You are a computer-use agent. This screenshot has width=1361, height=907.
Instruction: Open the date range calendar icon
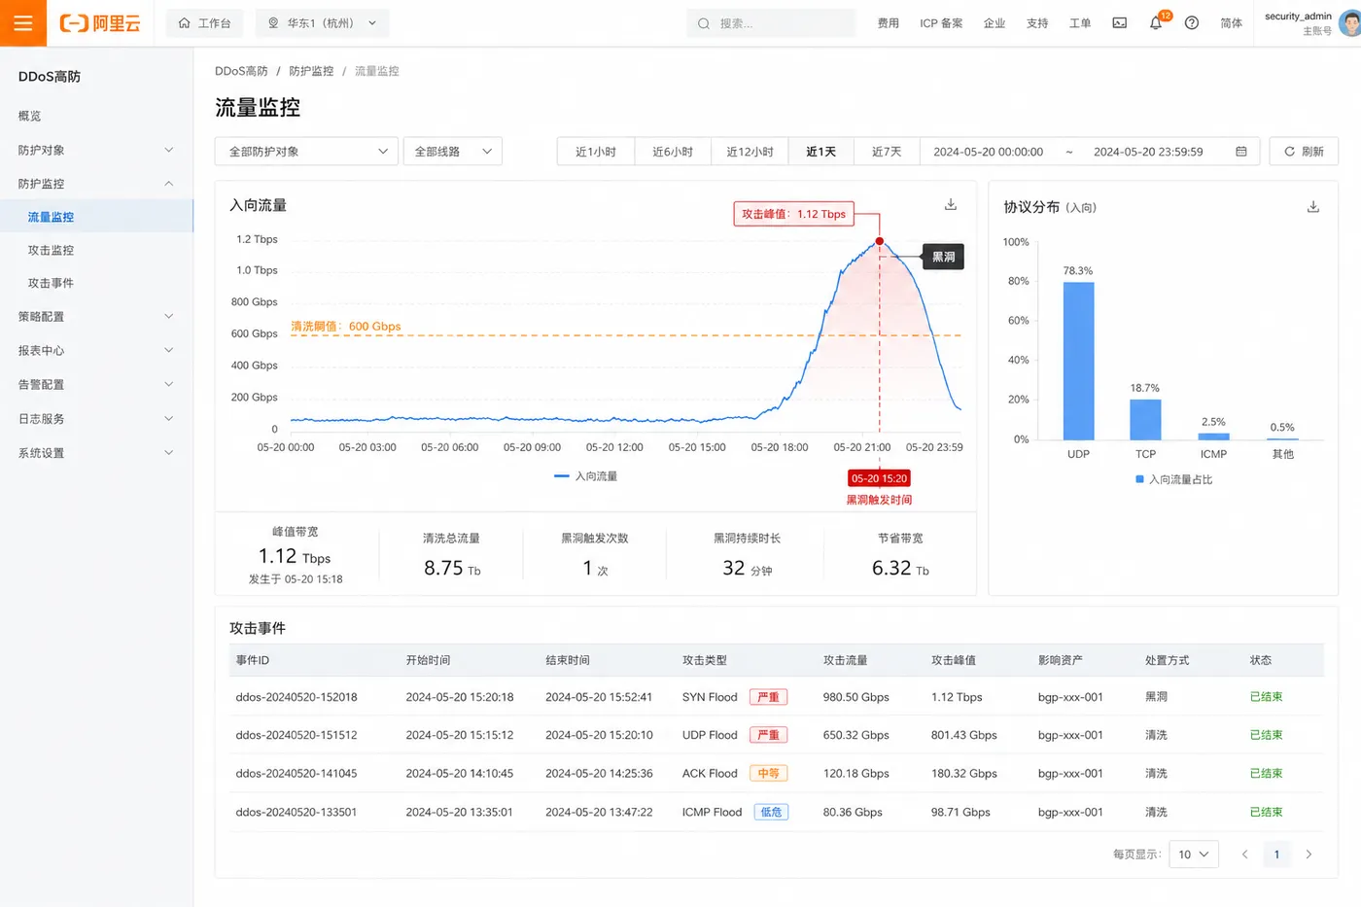point(1241,152)
